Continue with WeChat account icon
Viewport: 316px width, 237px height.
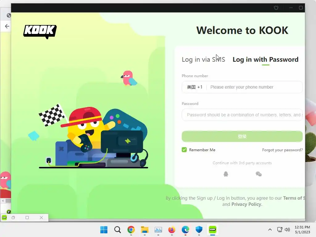259,174
